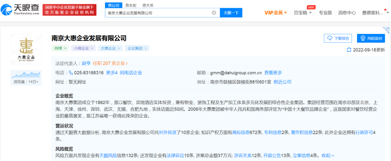Click 风险监控 button

(371, 38)
